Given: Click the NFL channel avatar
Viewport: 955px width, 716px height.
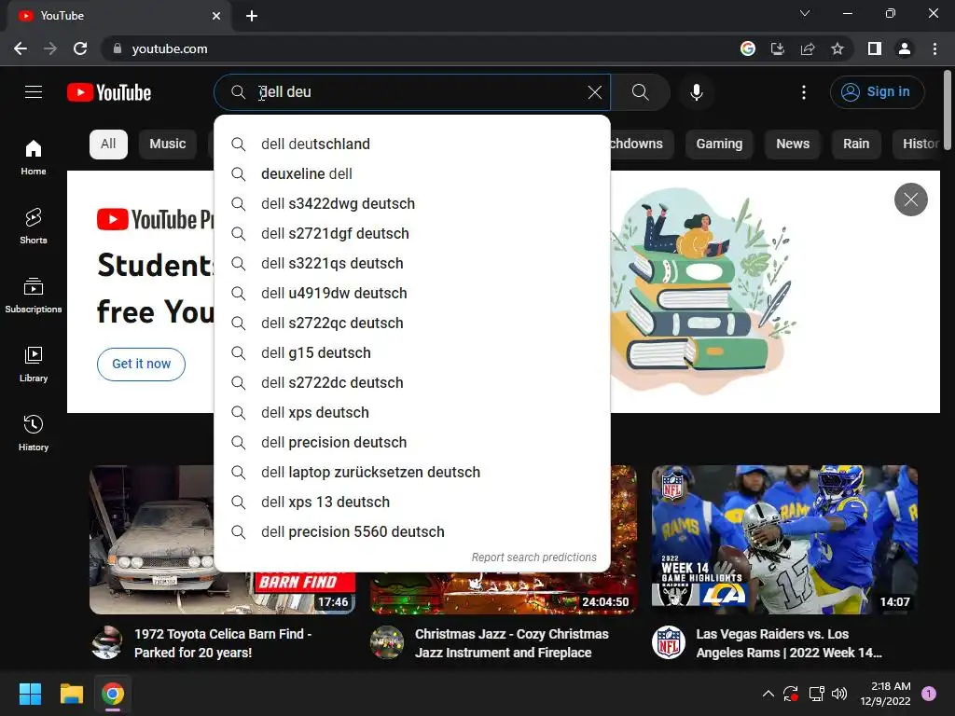Looking at the screenshot, I should pyautogui.click(x=668, y=642).
